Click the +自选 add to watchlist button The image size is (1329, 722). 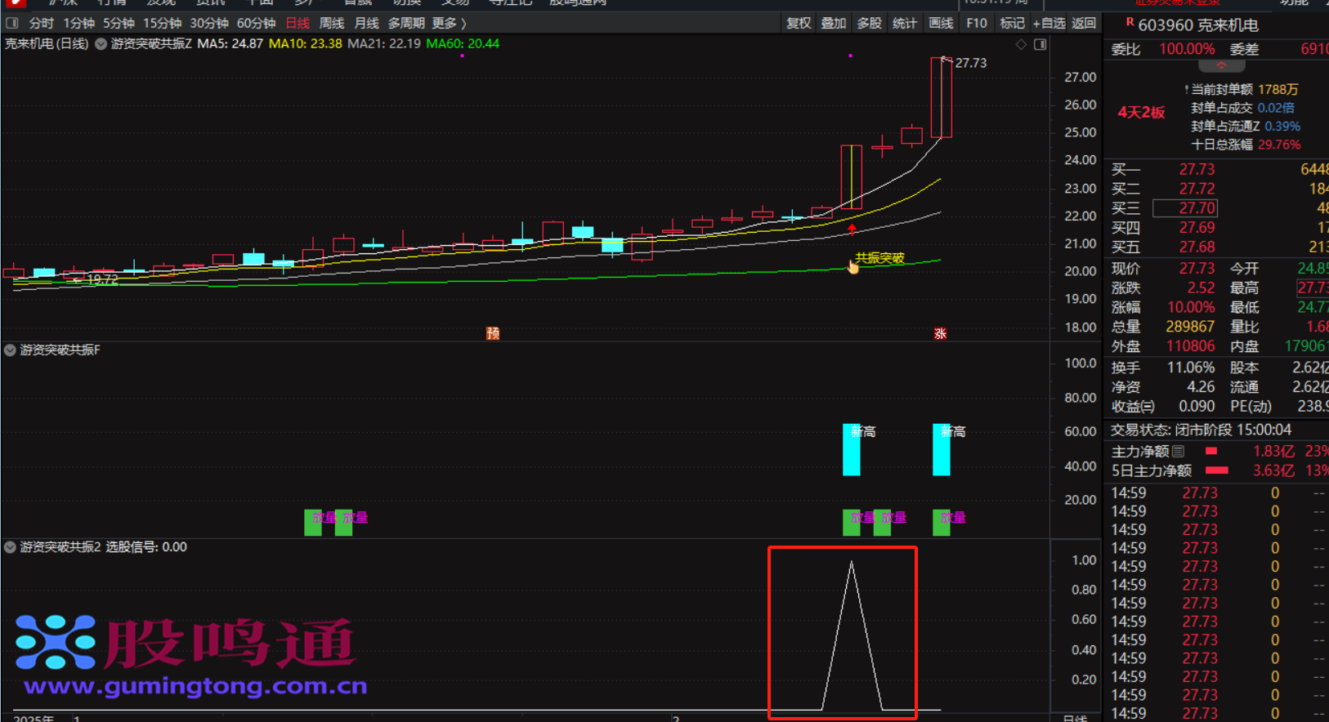pos(1049,23)
